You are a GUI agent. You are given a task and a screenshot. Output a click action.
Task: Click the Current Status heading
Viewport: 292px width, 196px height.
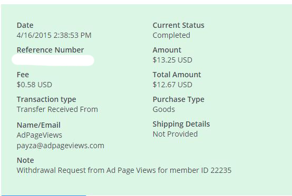[x=178, y=25]
